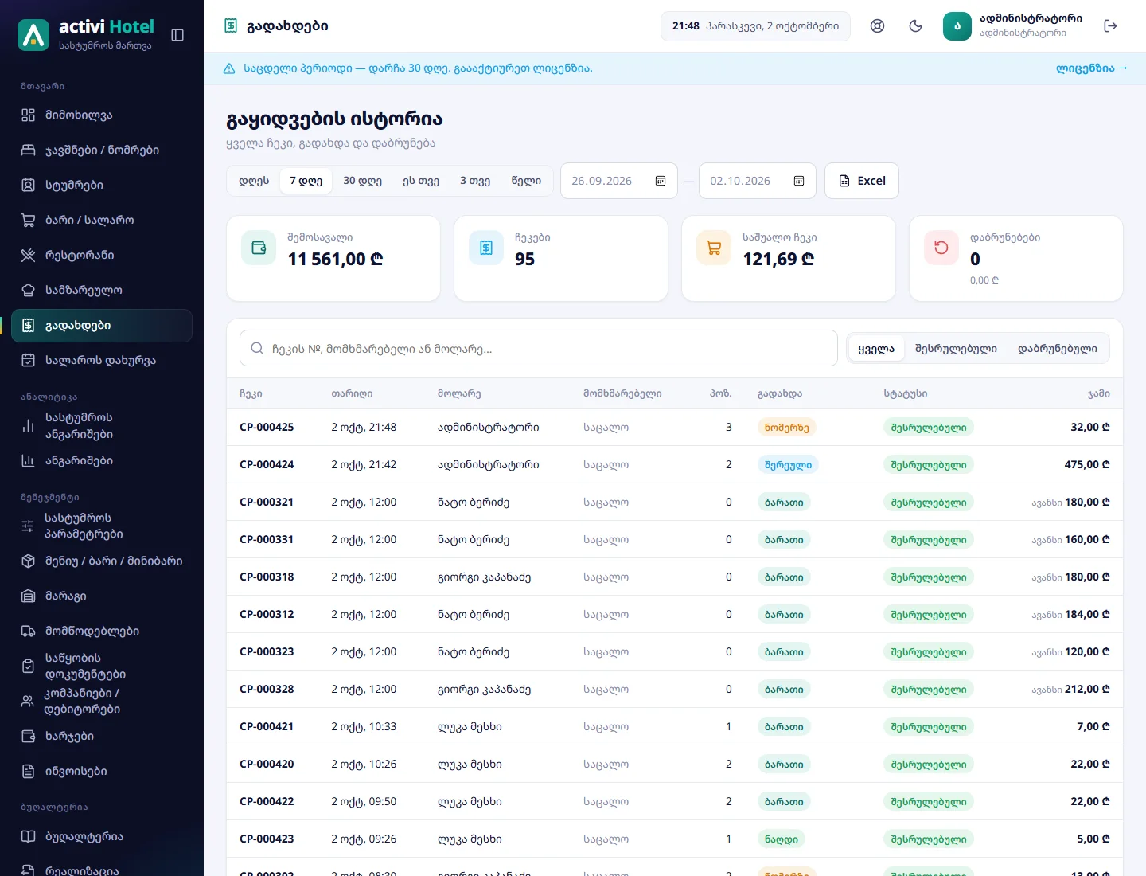The width and height of the screenshot is (1146, 876).
Task: Open მომწოდებლები in the sidebar
Action: point(102,631)
